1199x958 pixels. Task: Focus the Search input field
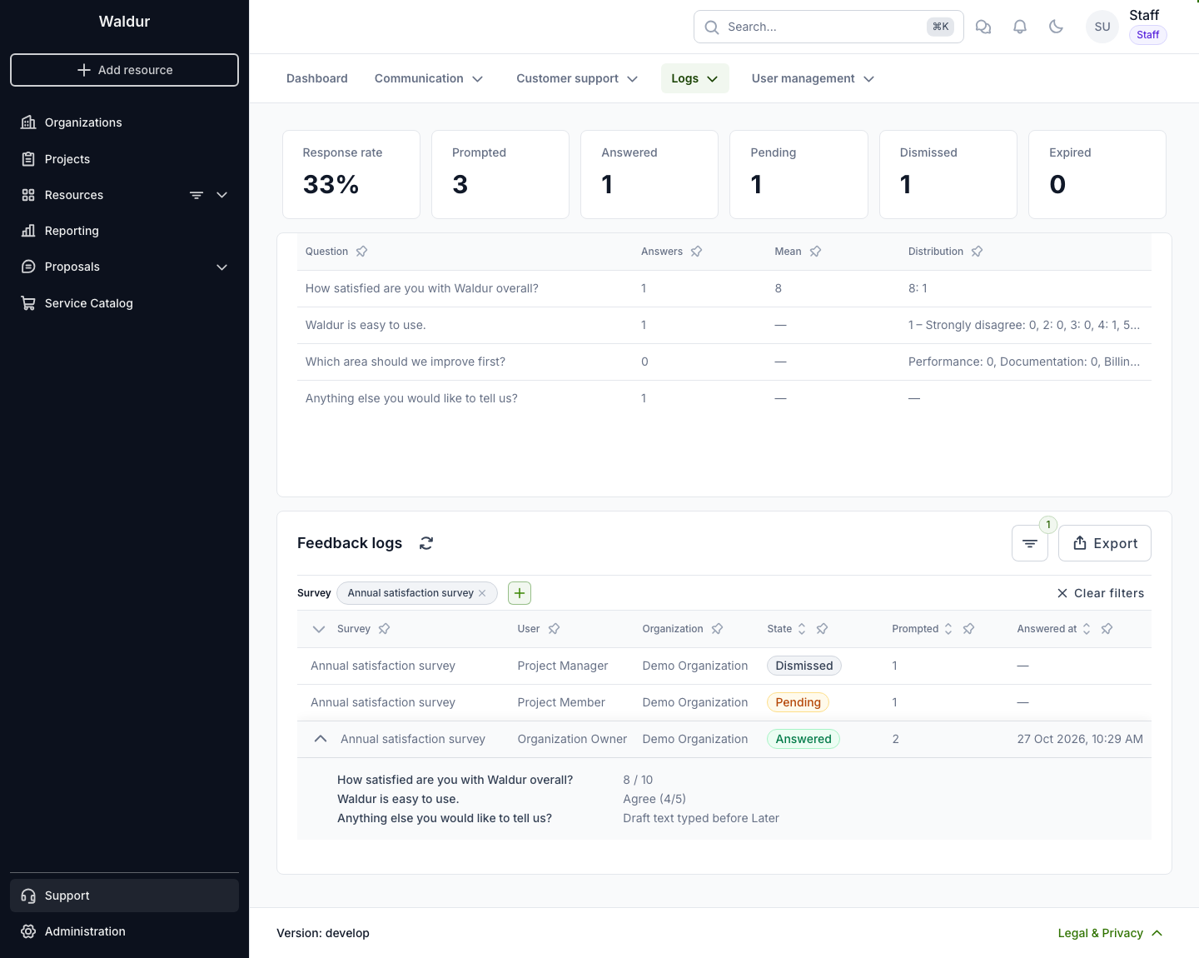[x=828, y=27]
